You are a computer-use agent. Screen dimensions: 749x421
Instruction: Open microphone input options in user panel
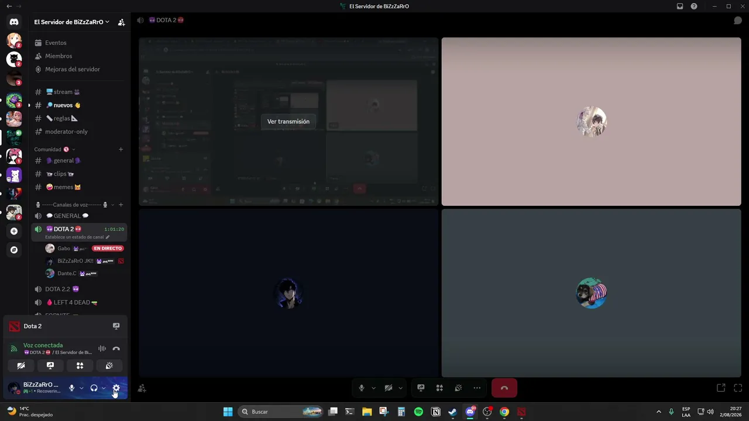point(81,388)
